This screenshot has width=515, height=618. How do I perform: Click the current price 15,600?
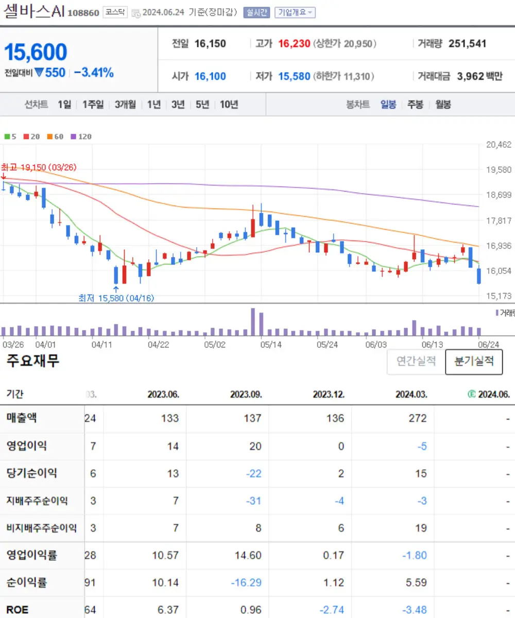(36, 52)
